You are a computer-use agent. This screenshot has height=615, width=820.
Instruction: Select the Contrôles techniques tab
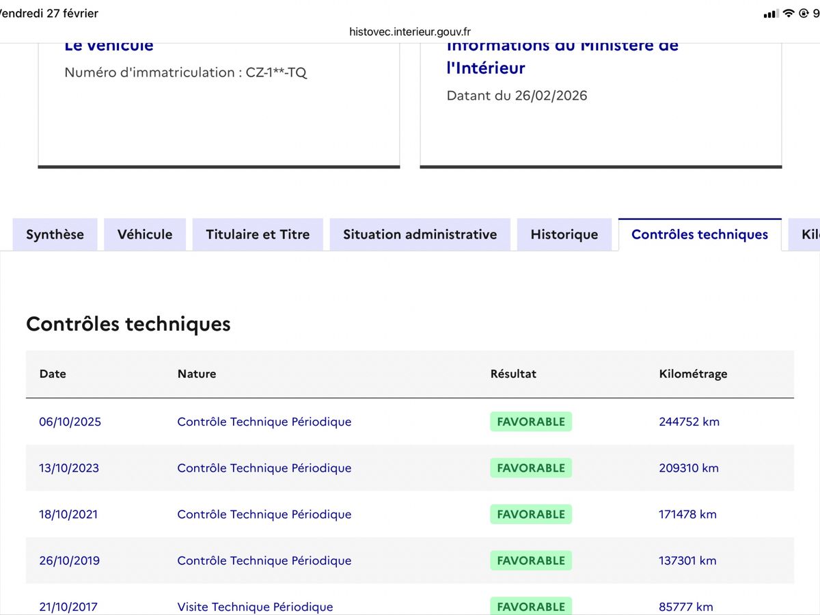click(x=700, y=234)
